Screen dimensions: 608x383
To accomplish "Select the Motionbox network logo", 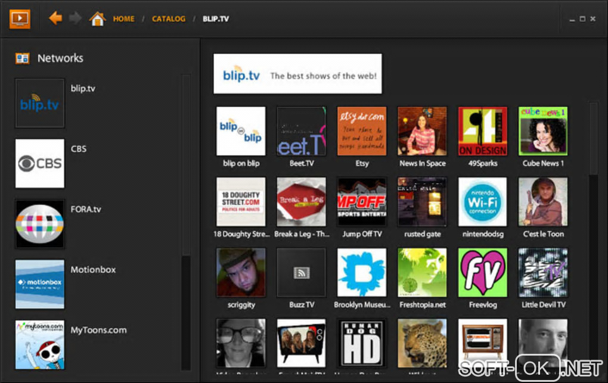I will click(x=39, y=284).
